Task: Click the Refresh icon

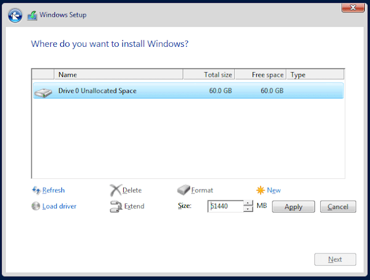Action: point(36,190)
